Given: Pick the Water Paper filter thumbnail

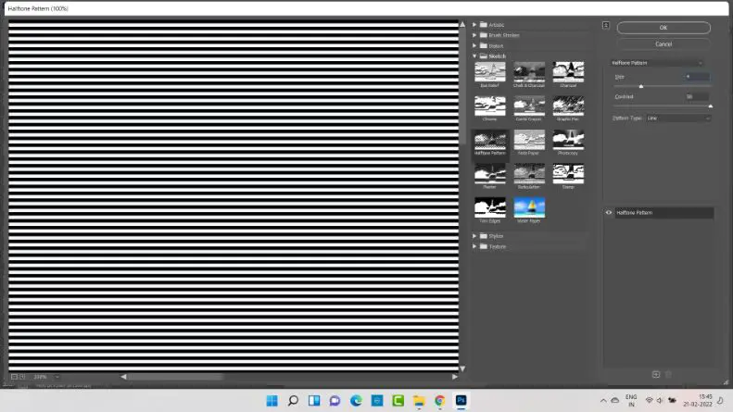Looking at the screenshot, I should point(529,208).
